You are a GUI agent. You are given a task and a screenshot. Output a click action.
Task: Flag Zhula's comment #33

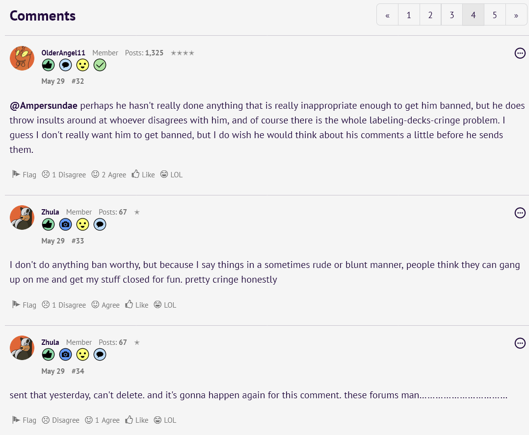coord(24,305)
